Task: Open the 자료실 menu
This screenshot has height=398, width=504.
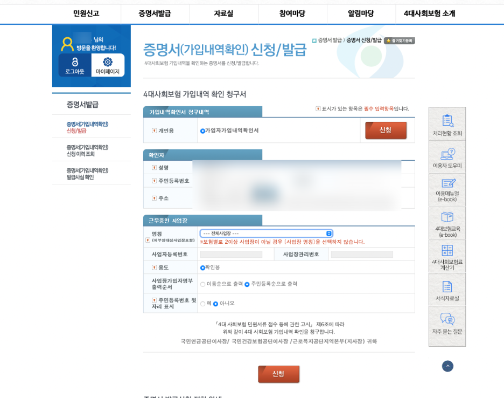Action: [223, 13]
